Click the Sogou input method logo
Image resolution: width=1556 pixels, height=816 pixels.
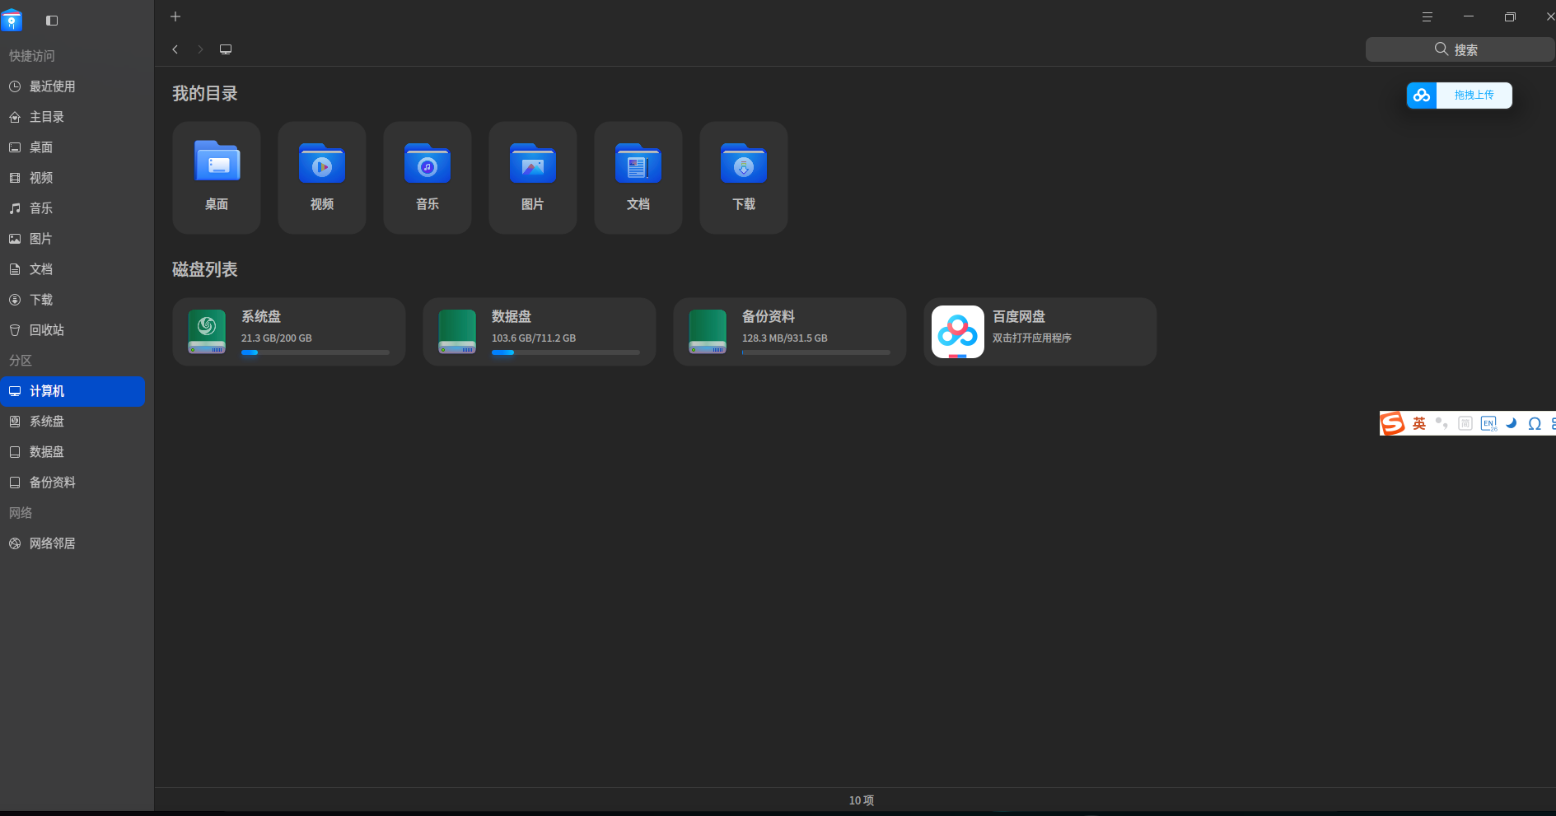[x=1393, y=423]
